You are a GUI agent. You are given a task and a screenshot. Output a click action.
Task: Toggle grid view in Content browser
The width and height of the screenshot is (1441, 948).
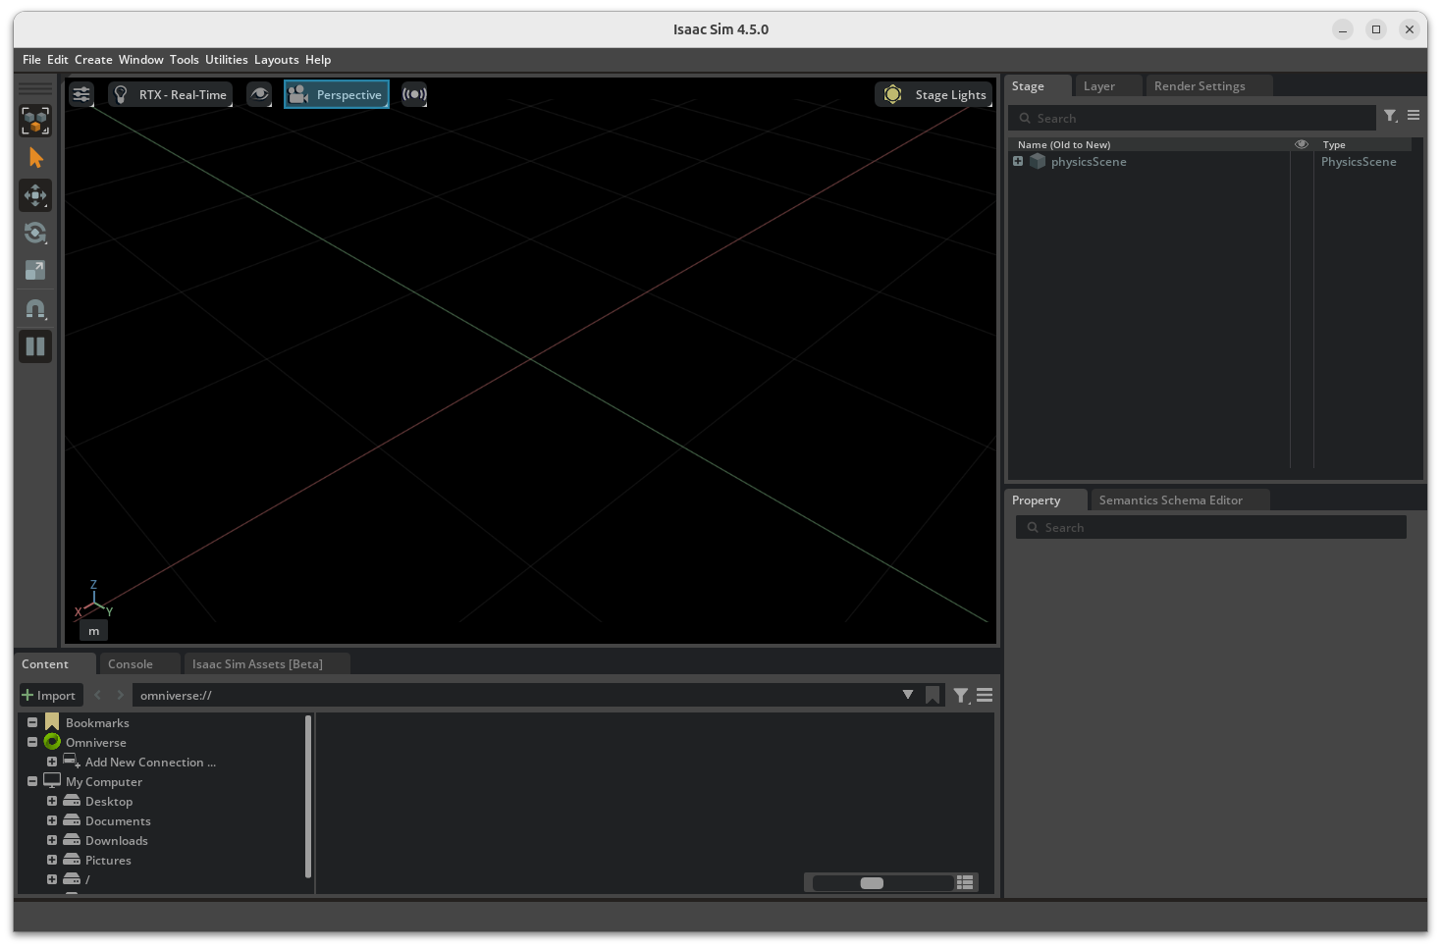tap(965, 882)
